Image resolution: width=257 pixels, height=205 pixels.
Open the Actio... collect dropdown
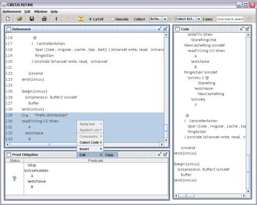tap(165, 19)
